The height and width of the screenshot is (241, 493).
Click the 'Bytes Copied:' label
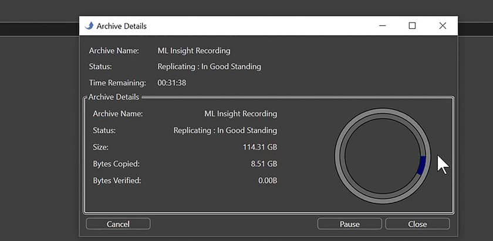[116, 164]
